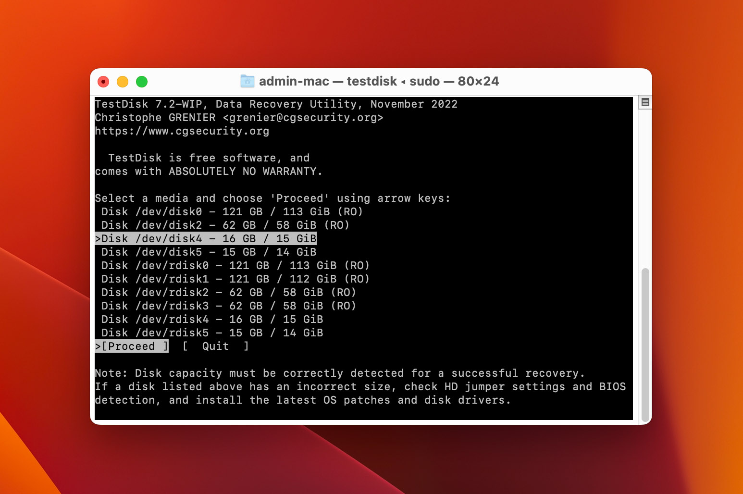
Task: Click the line Disk /dev/disk2 - 62 GB
Action: pos(225,225)
